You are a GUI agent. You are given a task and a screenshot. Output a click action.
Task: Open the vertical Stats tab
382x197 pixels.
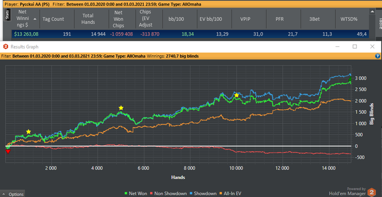pos(7,15)
